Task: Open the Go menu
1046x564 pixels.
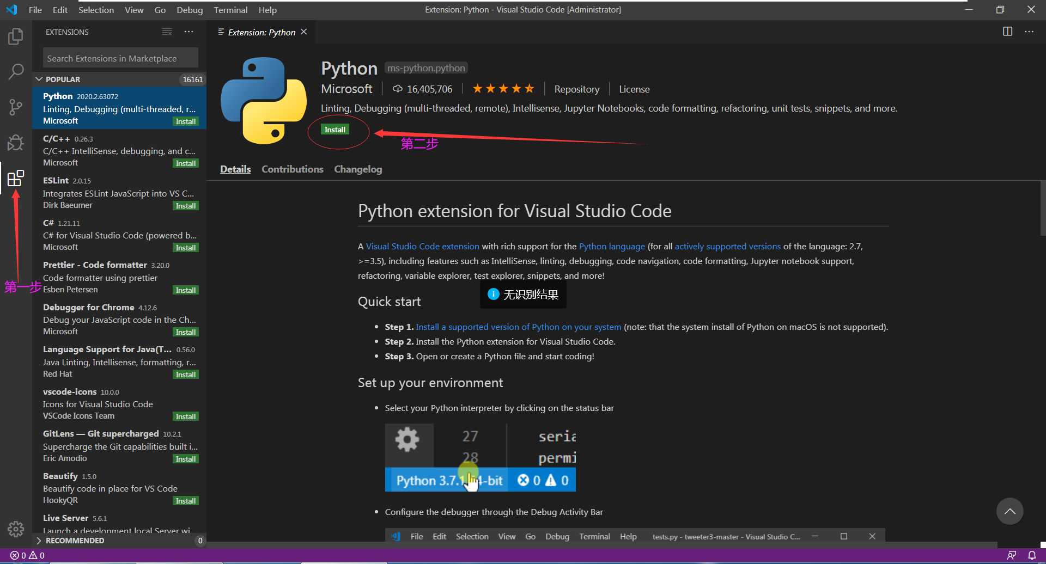Action: (x=160, y=10)
